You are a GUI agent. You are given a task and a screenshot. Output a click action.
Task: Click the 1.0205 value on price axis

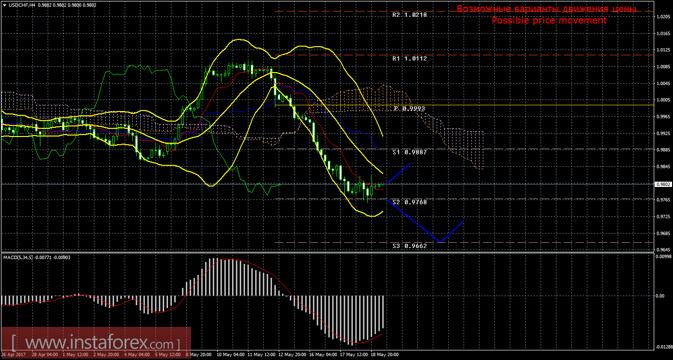[x=663, y=17]
